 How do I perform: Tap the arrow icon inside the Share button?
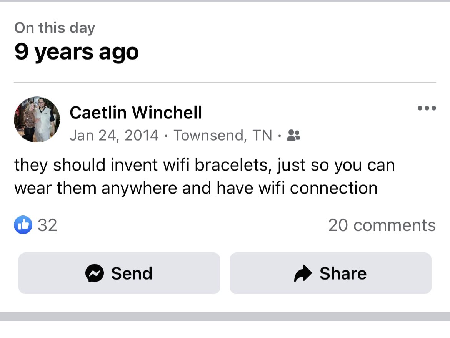[x=303, y=273]
